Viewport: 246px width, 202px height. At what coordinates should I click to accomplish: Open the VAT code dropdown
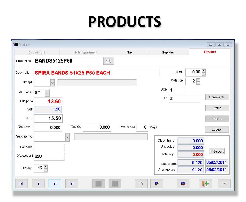coord(47,93)
